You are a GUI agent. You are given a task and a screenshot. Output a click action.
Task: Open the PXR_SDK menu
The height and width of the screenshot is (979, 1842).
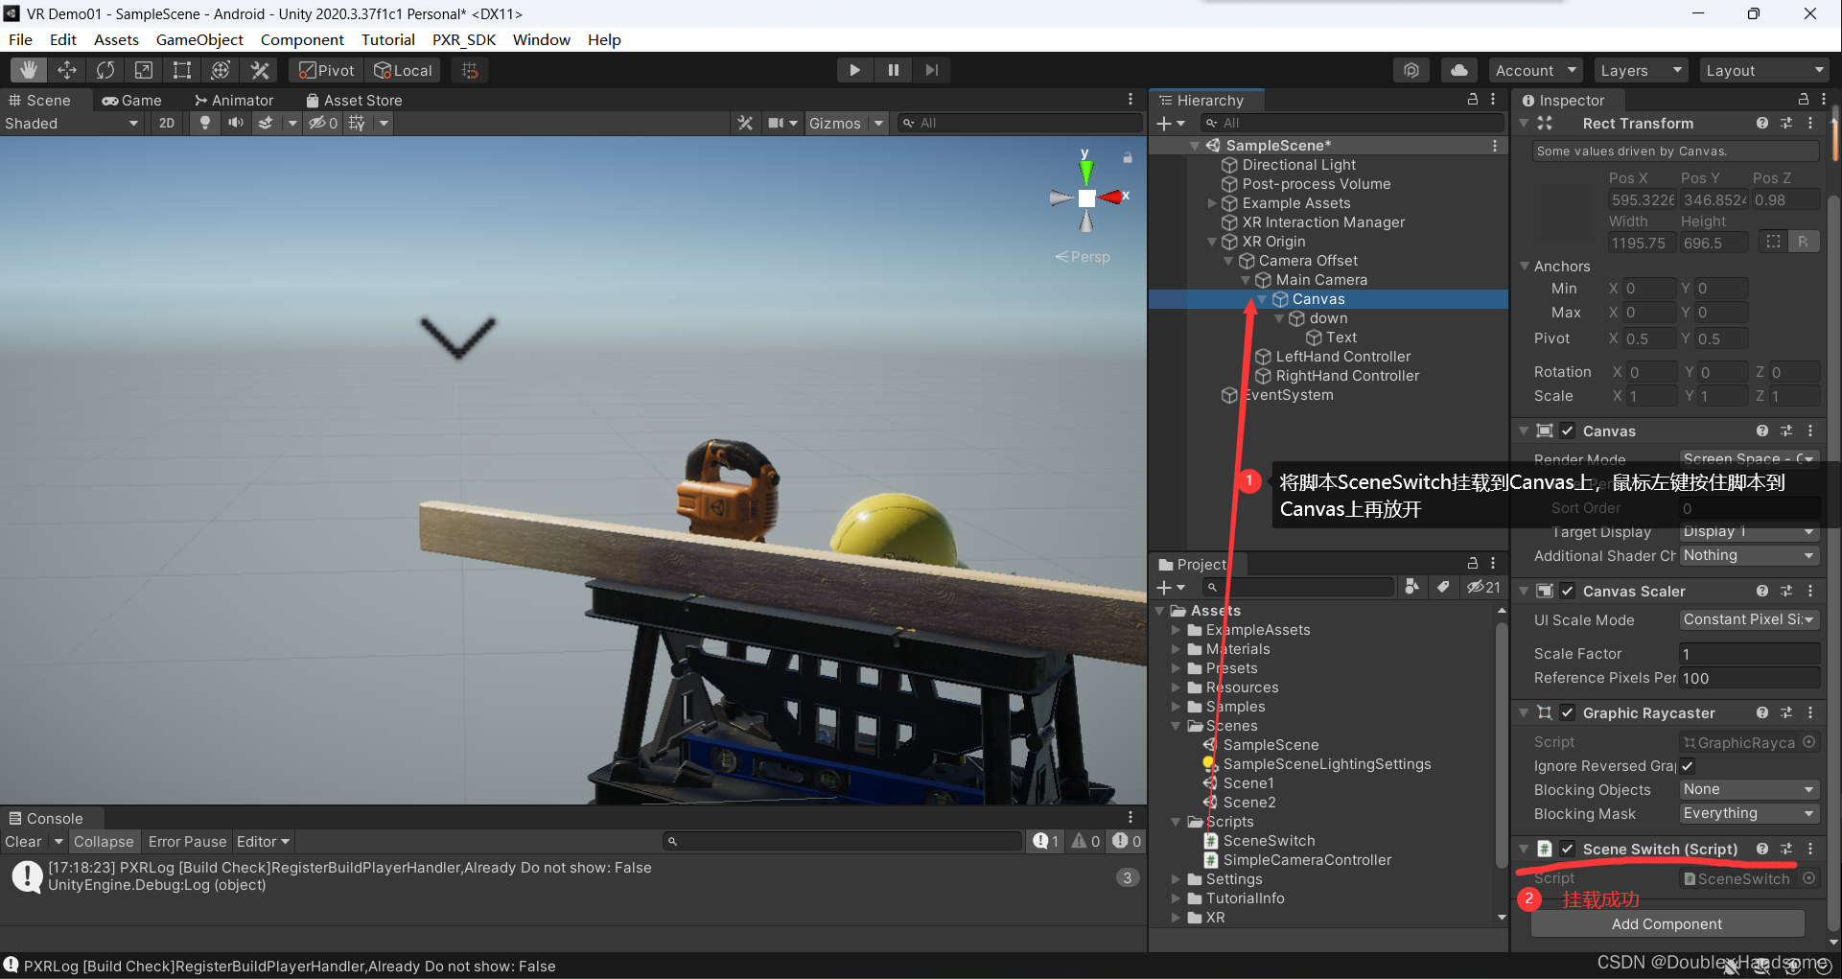click(x=464, y=39)
